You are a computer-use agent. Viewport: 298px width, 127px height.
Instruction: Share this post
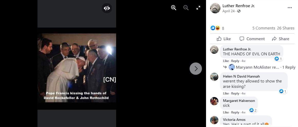point(281,39)
